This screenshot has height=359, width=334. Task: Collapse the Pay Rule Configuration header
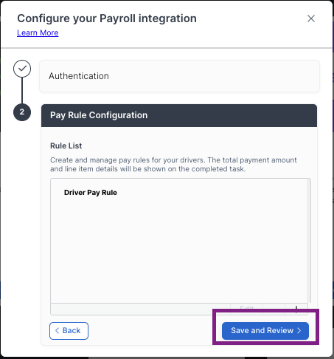[x=179, y=115]
